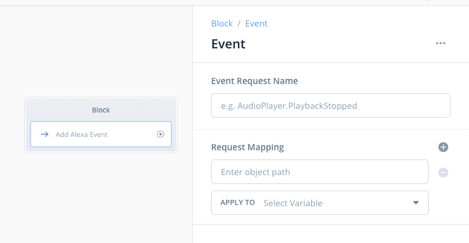Click the APPLY TO label
Viewport: 469px width, 243px height.
click(x=238, y=202)
